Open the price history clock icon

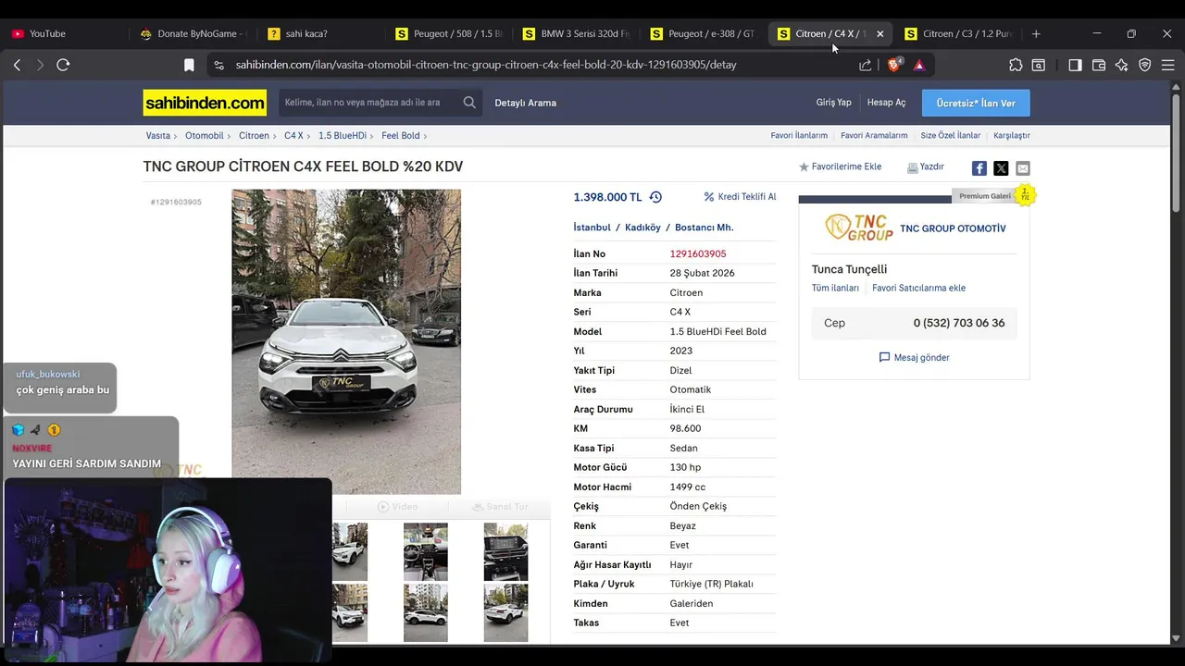[x=655, y=197]
